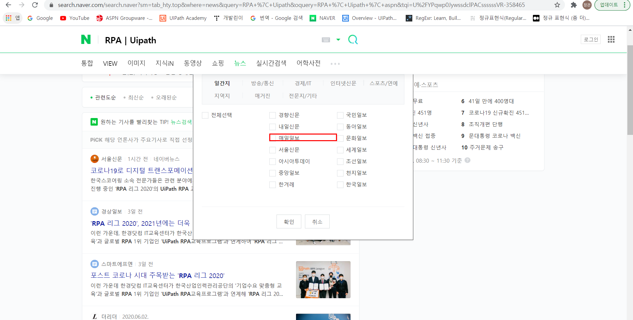This screenshot has width=633, height=320.
Task: Open the RegExr bookmark
Action: [433, 18]
